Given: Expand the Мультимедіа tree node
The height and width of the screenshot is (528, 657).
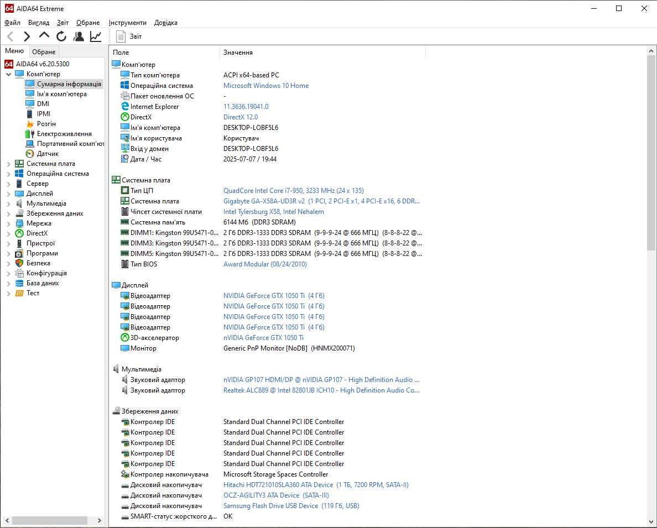Looking at the screenshot, I should point(8,203).
